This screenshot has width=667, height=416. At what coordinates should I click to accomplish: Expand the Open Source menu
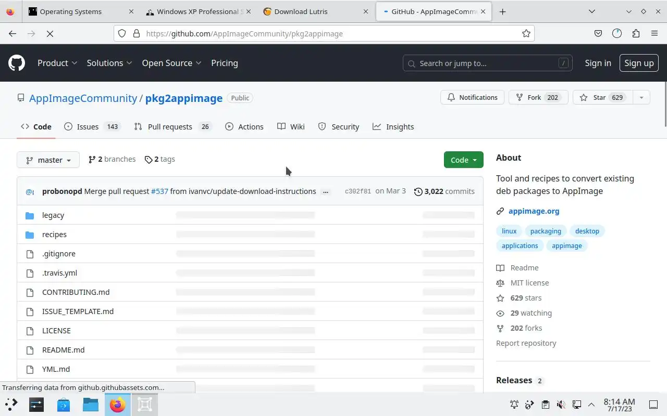pos(171,63)
